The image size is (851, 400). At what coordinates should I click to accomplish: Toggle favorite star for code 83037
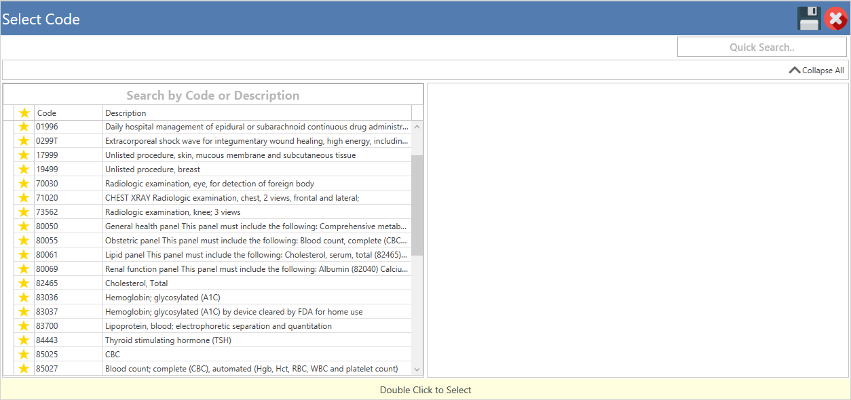click(24, 312)
